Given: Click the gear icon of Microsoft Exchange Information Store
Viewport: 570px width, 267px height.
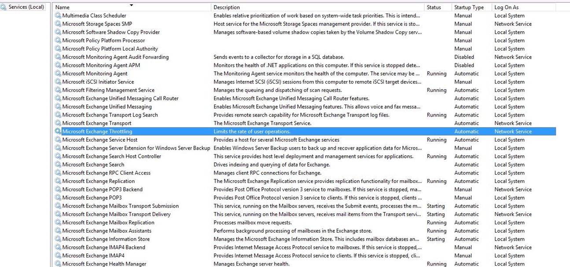Looking at the screenshot, I should 58,239.
